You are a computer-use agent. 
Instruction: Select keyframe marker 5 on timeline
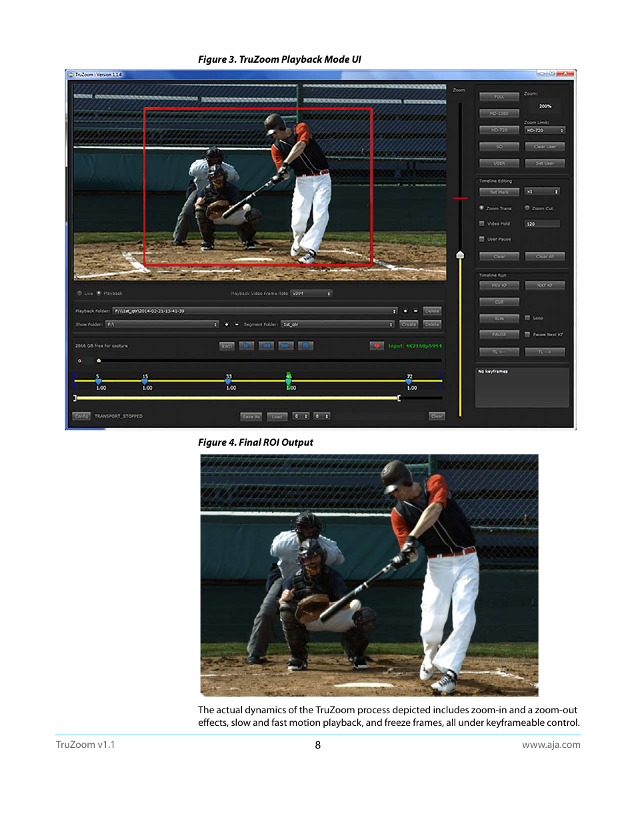click(x=98, y=381)
